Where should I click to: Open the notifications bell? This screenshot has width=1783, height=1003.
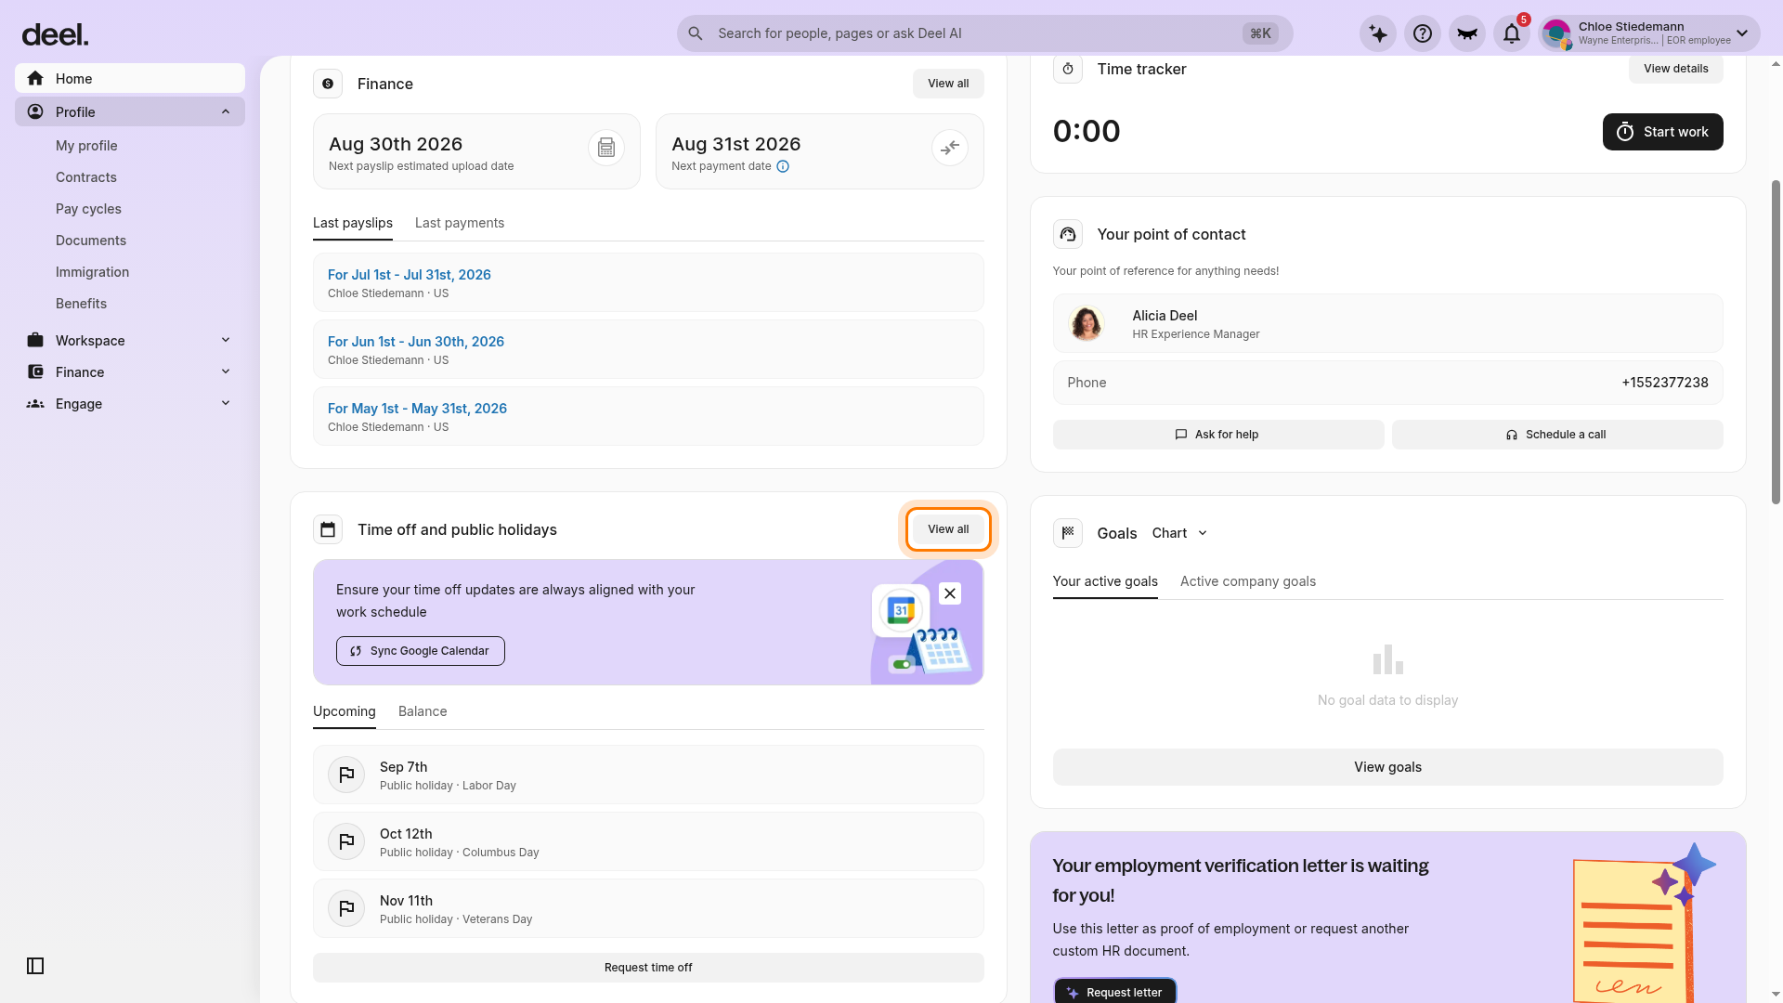(1512, 33)
